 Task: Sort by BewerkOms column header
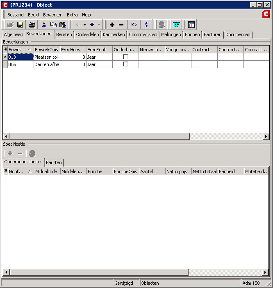coord(47,50)
